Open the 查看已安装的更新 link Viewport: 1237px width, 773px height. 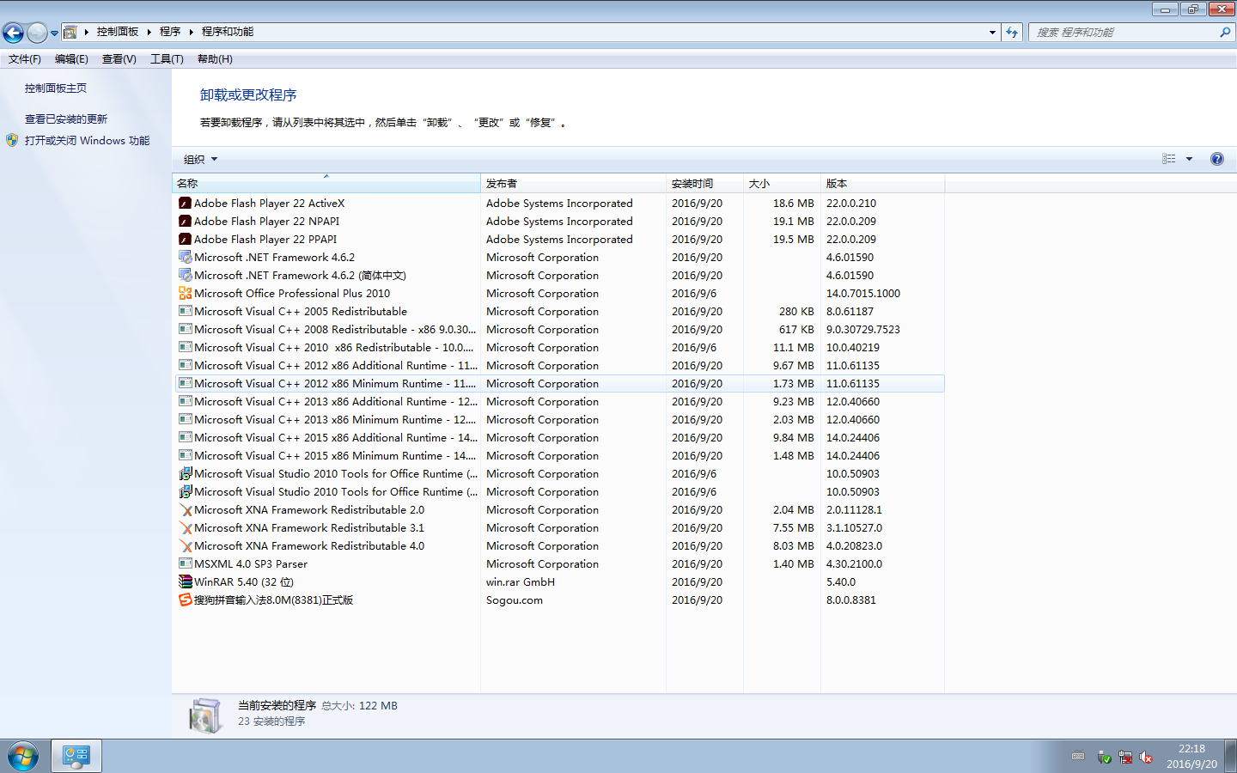click(x=66, y=119)
